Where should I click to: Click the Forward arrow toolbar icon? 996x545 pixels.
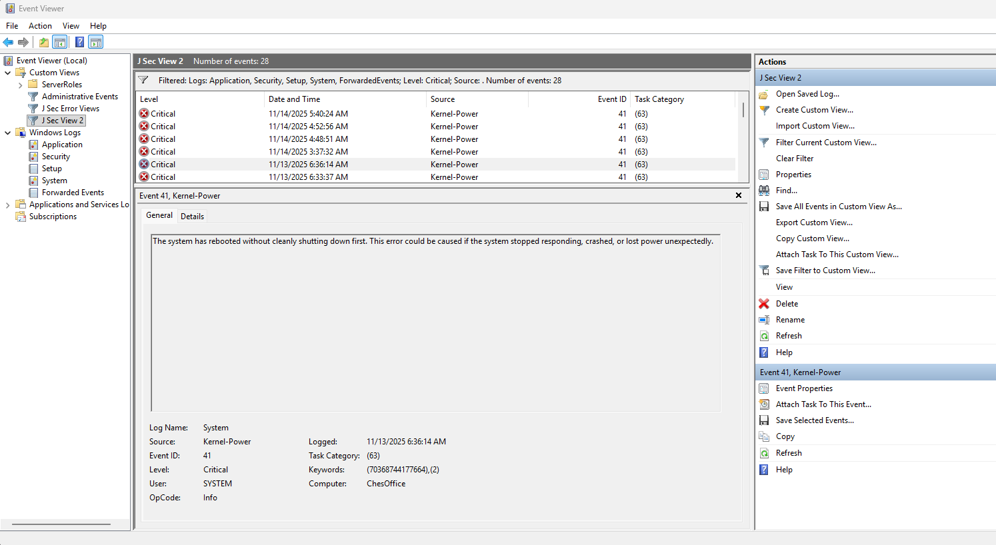(x=23, y=42)
